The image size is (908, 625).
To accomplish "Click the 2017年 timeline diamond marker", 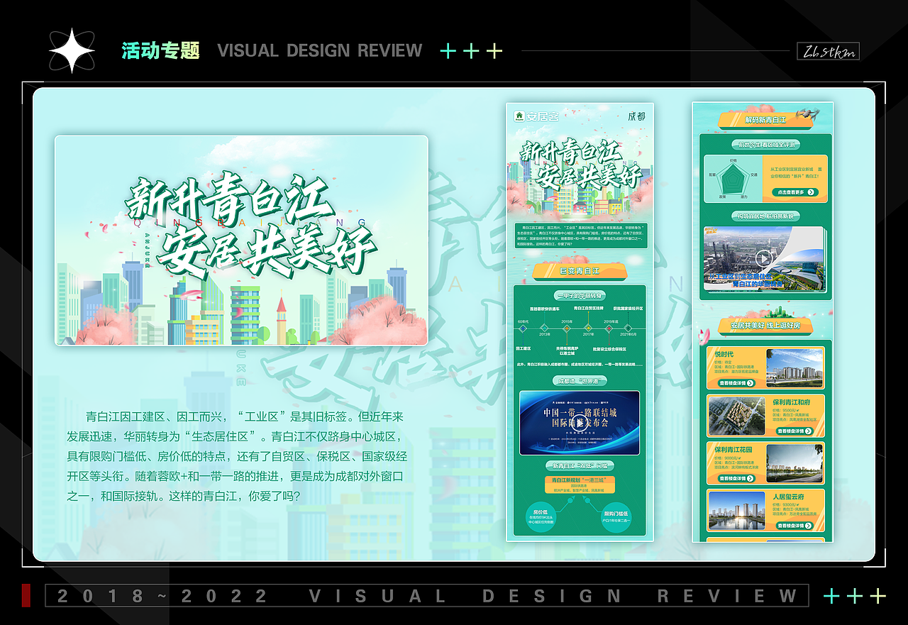I will (x=588, y=328).
